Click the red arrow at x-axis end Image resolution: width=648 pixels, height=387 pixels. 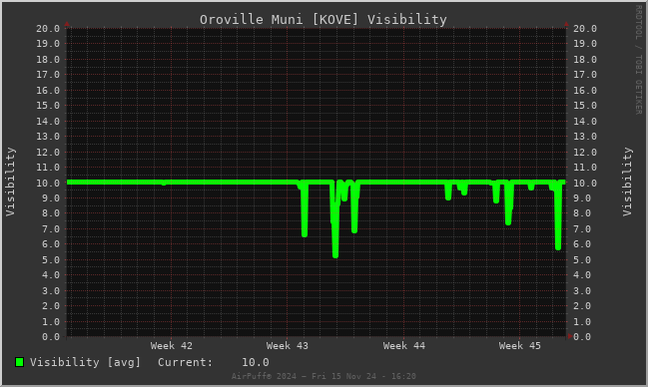[570, 336]
